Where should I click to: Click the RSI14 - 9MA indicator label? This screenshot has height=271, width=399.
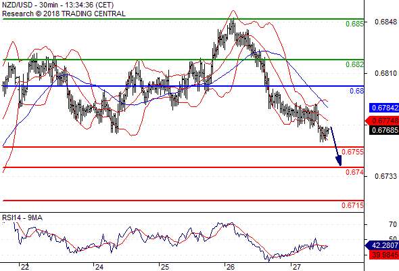pos(22,217)
